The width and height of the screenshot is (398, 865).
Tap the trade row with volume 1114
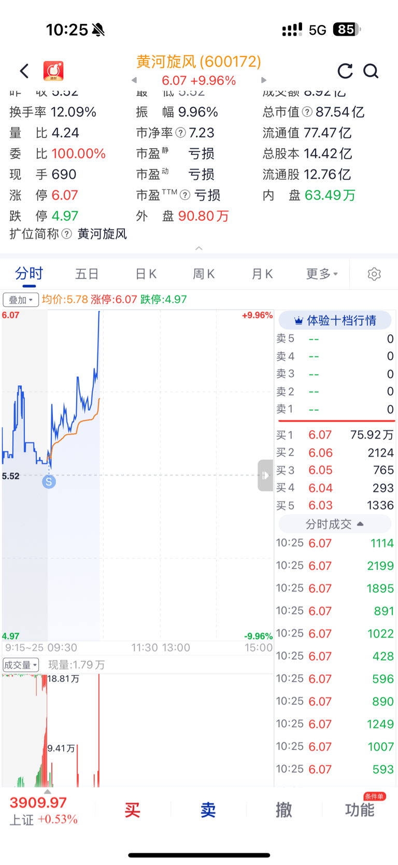[x=335, y=543]
